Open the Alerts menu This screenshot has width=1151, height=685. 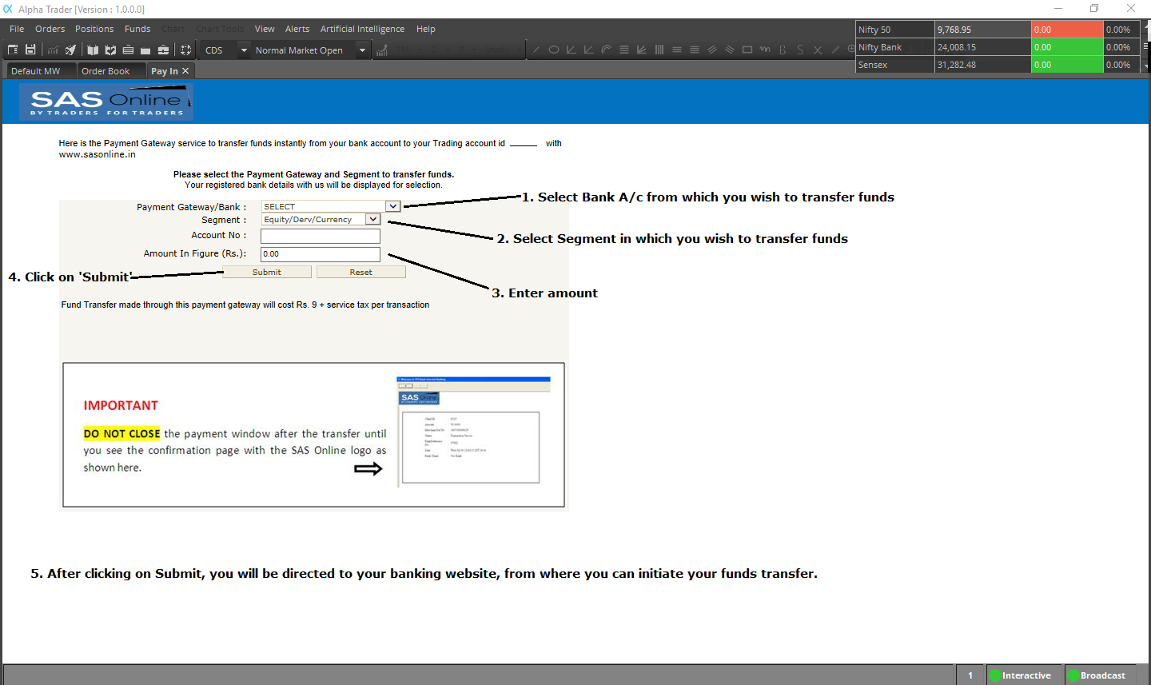(x=297, y=29)
